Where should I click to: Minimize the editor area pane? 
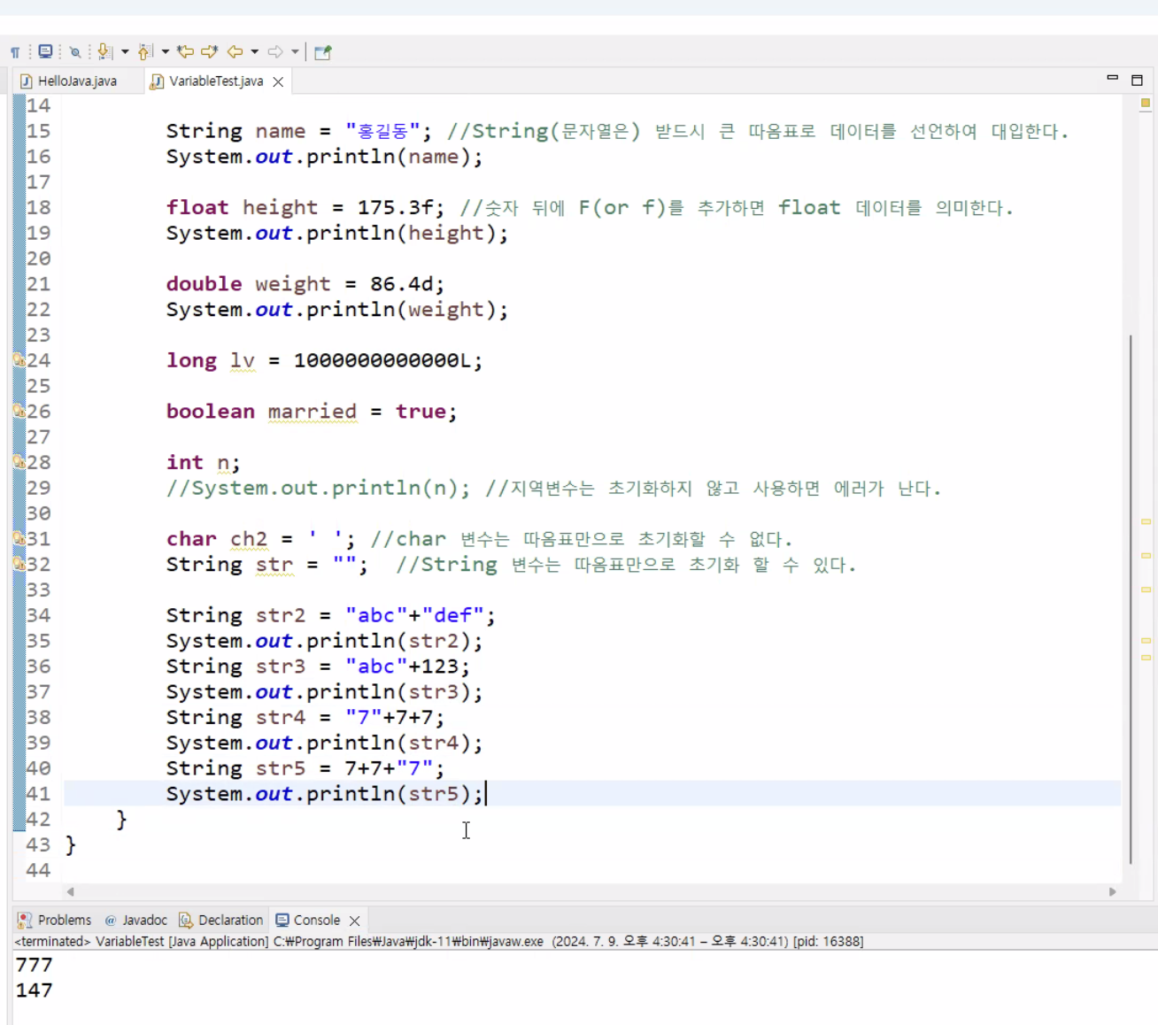click(x=1113, y=79)
